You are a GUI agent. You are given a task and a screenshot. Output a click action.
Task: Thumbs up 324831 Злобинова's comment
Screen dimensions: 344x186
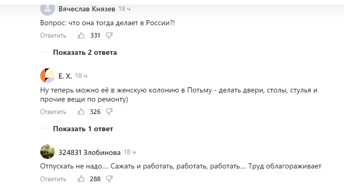(81, 179)
